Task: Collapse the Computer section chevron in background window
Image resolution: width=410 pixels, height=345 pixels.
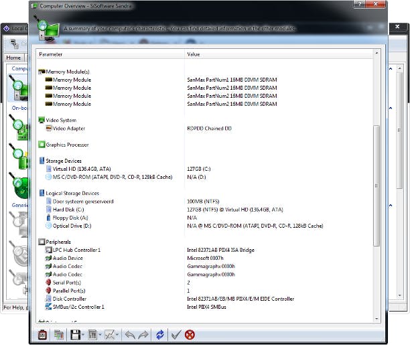Action: (391, 69)
